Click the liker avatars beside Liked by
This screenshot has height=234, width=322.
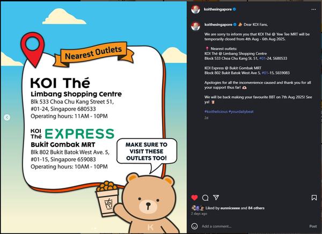tap(197, 208)
